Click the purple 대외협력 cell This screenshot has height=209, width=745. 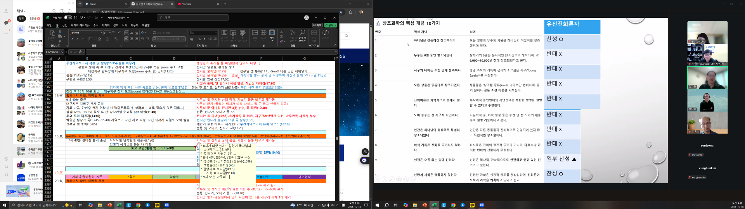304,177
